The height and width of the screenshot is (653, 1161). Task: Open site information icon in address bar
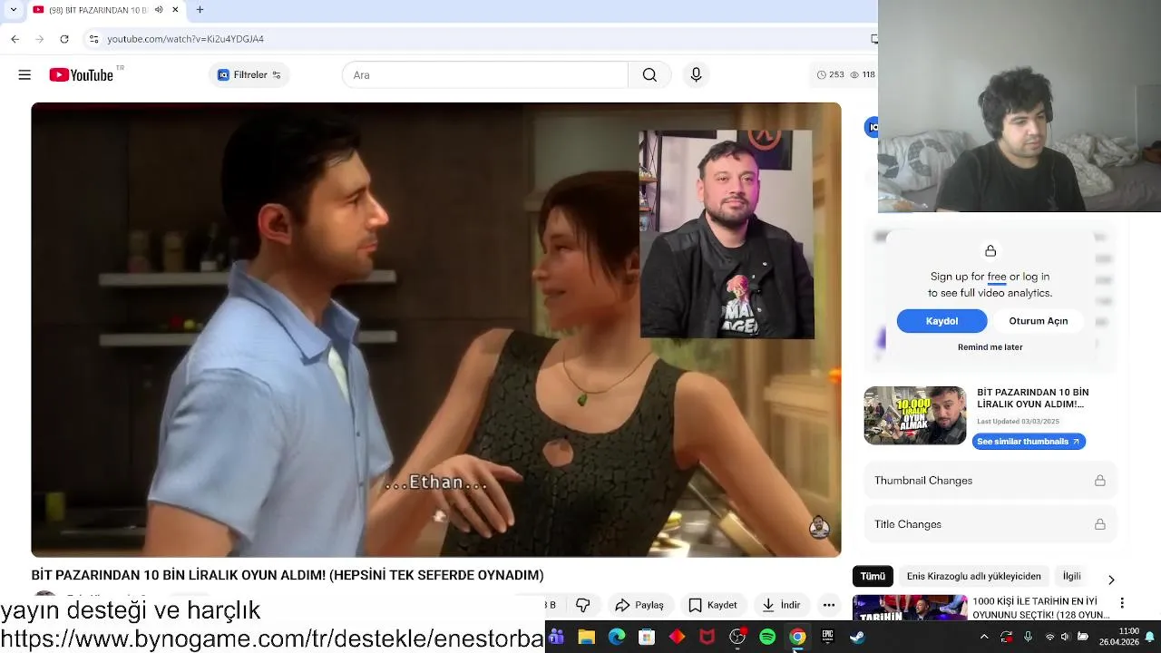coord(93,39)
